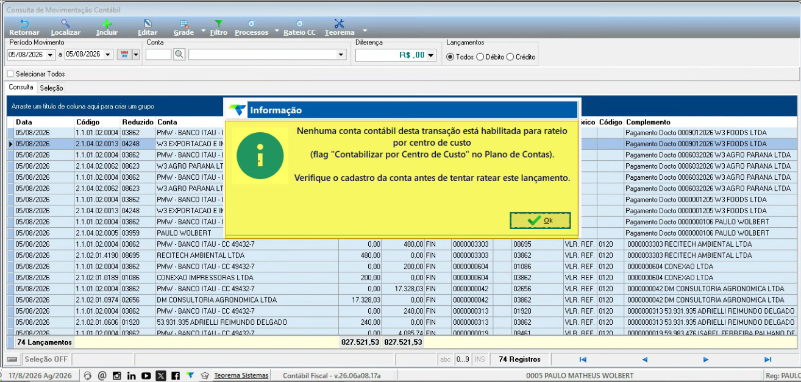Go to previous record navigation arrow
Viewport: 801px width, 382px height.
point(644,359)
